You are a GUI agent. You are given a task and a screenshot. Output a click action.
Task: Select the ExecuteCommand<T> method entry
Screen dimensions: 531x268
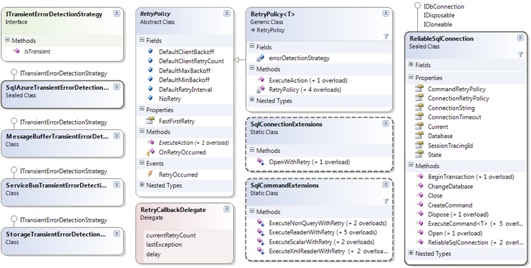(x=476, y=223)
